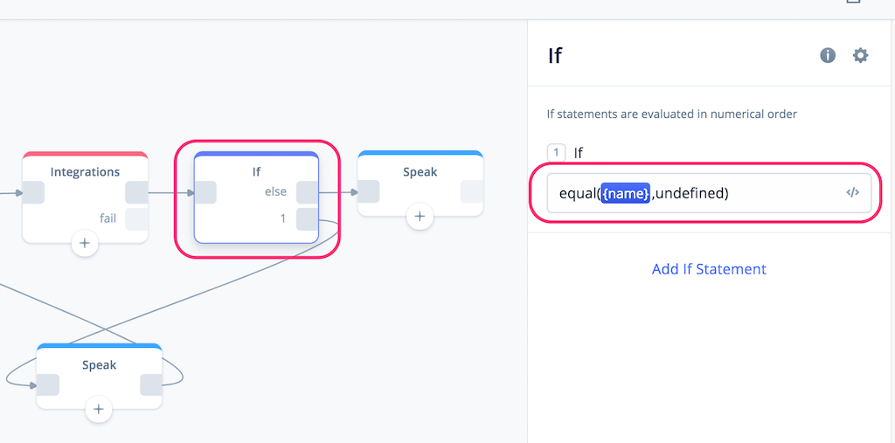Click Add If Statement link
This screenshot has height=443, width=895.
tap(709, 269)
